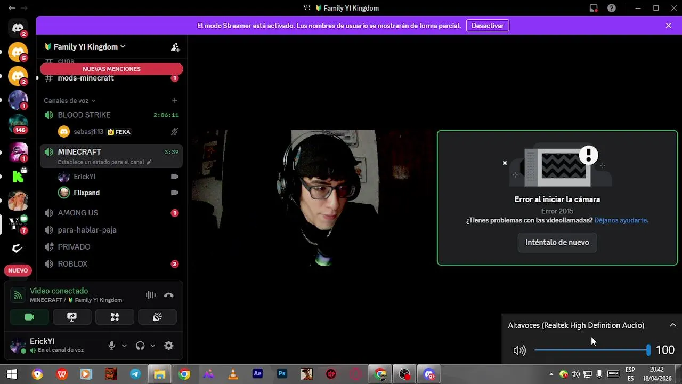The height and width of the screenshot is (384, 682).
Task: Deafen using the headphones icon
Action: pos(140,346)
